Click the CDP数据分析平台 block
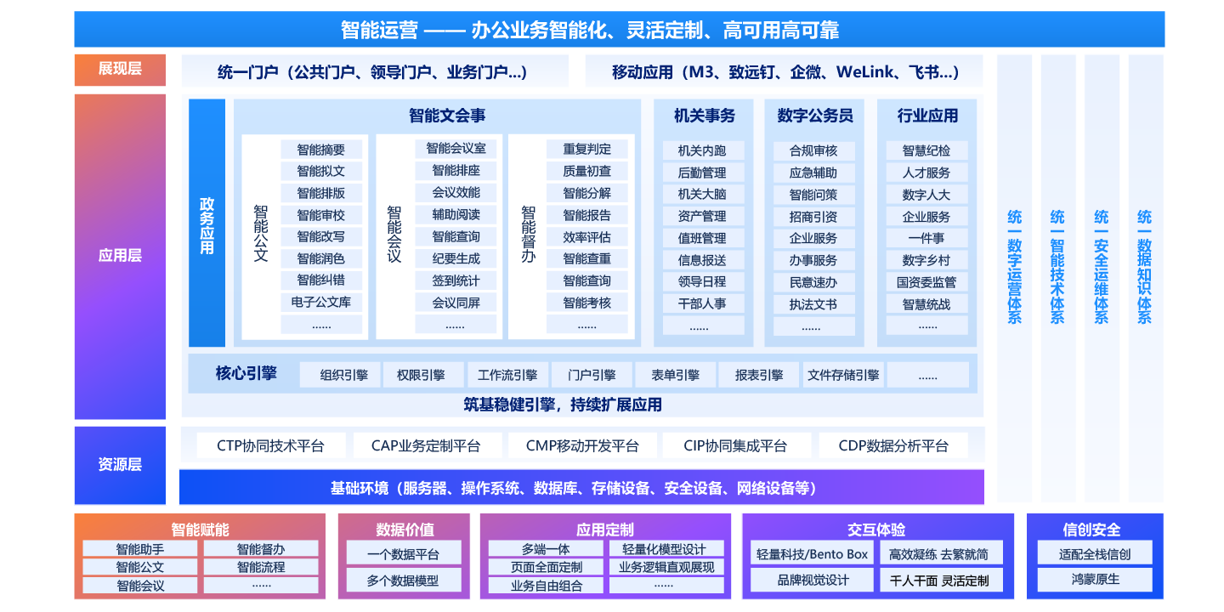 [x=893, y=444]
